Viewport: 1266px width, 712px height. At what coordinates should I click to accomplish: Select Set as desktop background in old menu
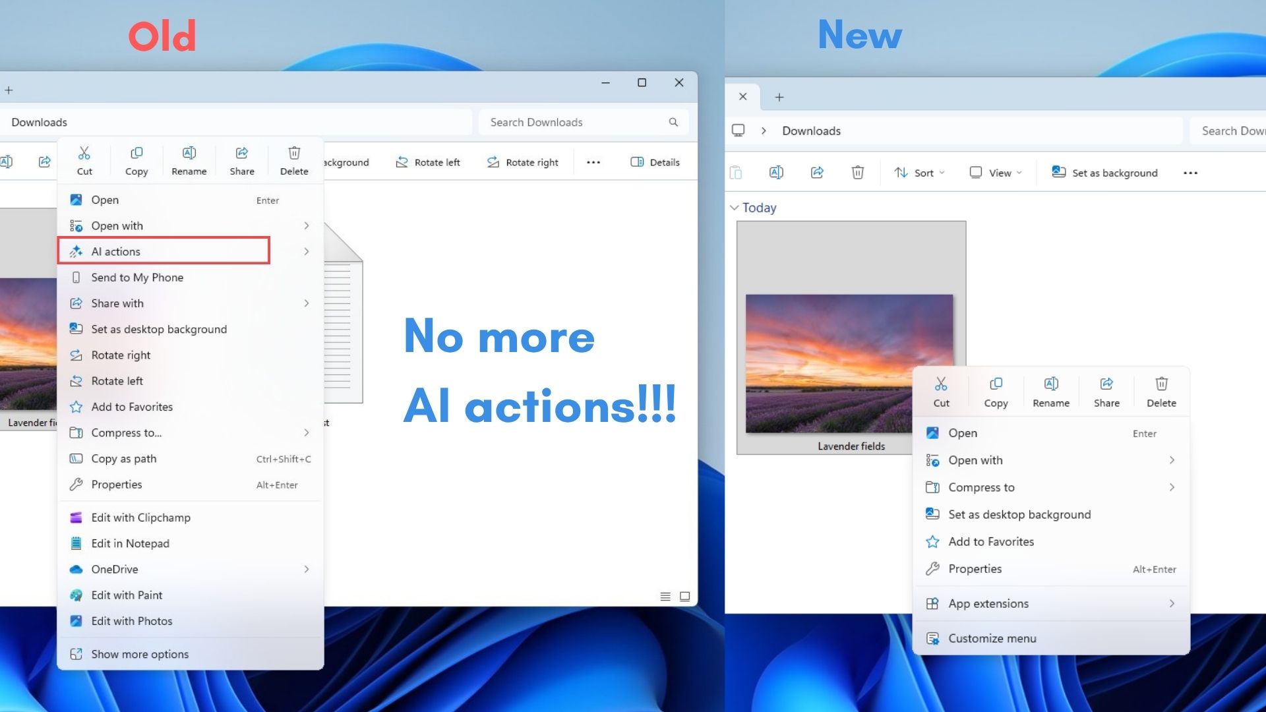point(191,329)
